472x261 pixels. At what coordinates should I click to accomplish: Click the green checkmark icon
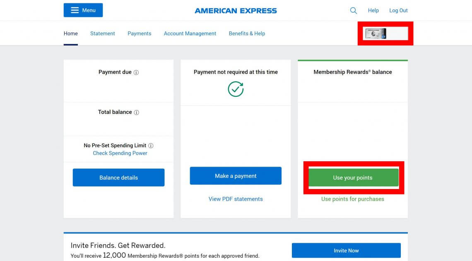click(x=235, y=89)
